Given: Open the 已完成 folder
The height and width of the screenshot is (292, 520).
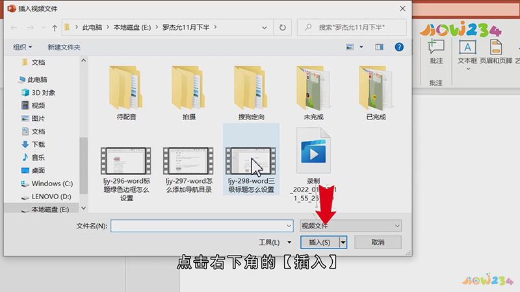Looking at the screenshot, I should coord(376,93).
